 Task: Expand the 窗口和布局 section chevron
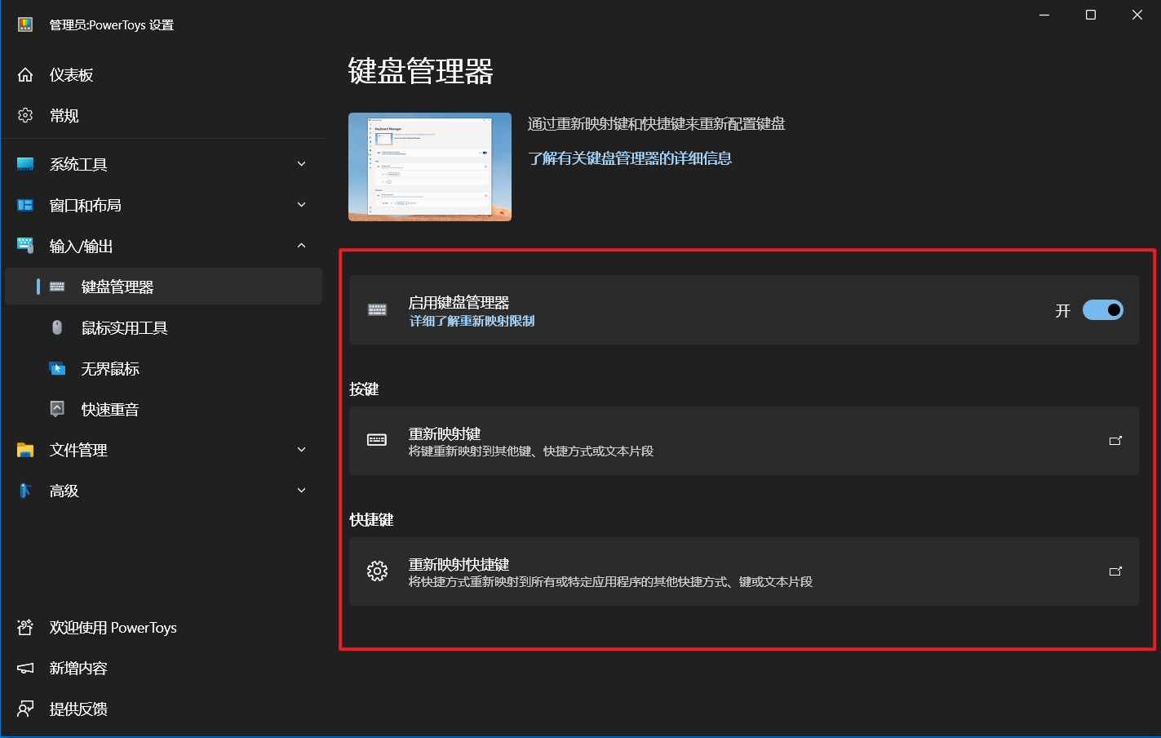(x=301, y=205)
